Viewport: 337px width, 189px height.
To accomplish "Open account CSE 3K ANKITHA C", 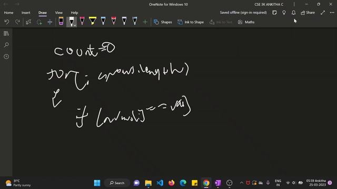I will [x=269, y=4].
